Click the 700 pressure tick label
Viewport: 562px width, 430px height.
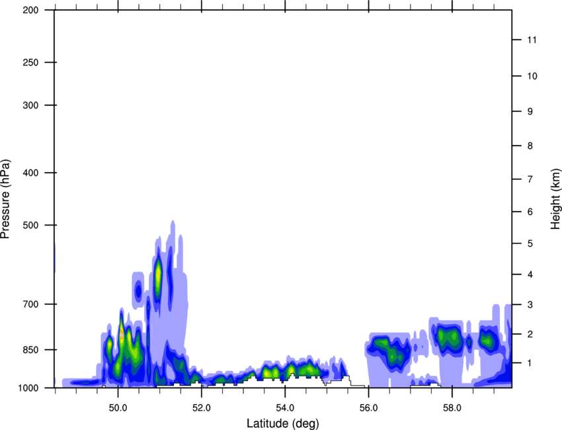click(x=30, y=305)
